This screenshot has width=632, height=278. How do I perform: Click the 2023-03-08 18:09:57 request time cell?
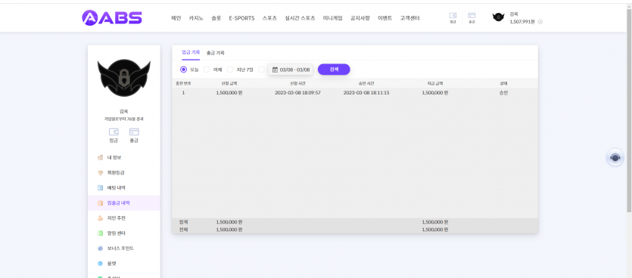click(x=297, y=92)
